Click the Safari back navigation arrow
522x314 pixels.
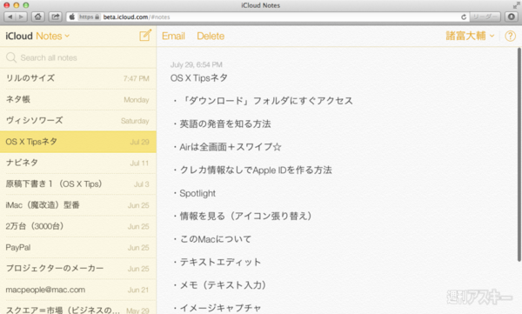coord(10,17)
